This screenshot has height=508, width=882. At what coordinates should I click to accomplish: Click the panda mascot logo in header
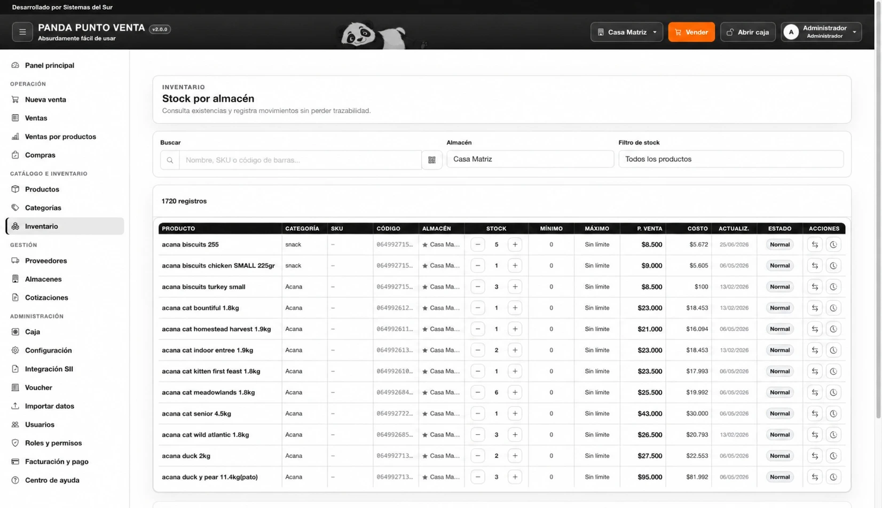(374, 35)
